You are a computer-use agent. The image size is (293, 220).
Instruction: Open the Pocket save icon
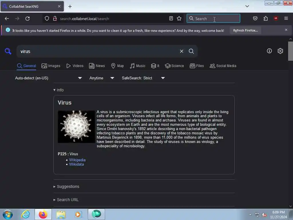tap(255, 18)
